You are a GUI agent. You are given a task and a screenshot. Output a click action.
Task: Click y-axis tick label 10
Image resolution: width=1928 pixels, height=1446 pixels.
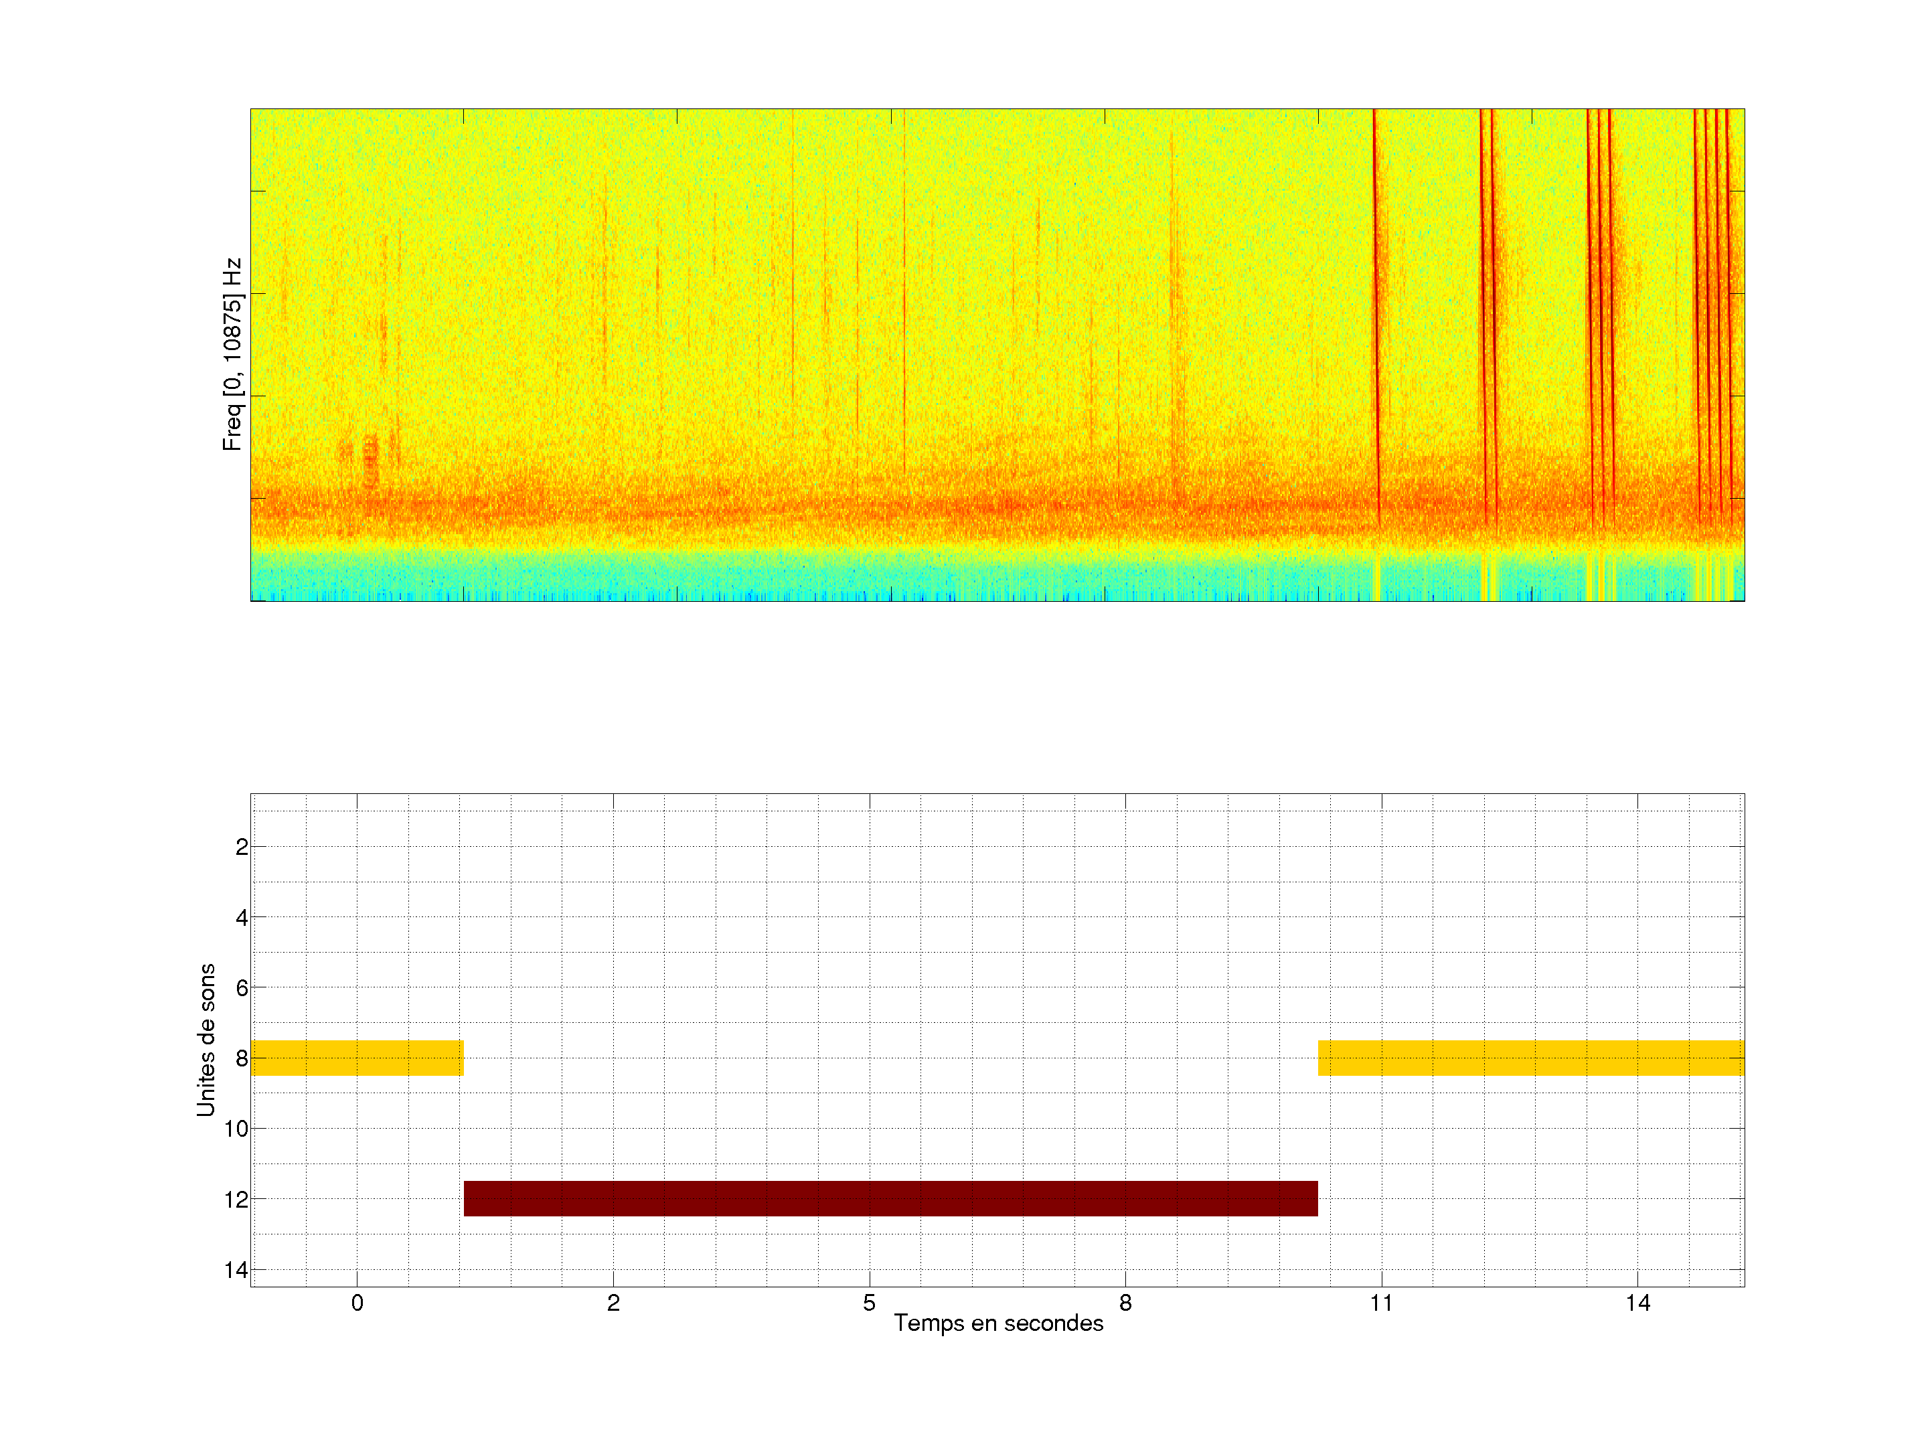236,1129
